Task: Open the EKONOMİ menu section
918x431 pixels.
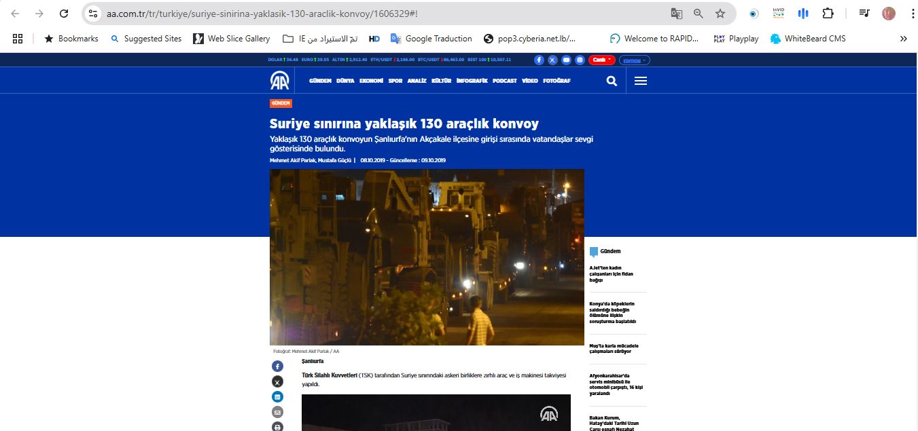Action: point(372,81)
